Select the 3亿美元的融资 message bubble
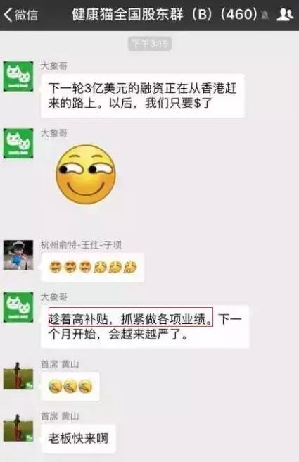The width and height of the screenshot is (299, 462). coord(143,96)
